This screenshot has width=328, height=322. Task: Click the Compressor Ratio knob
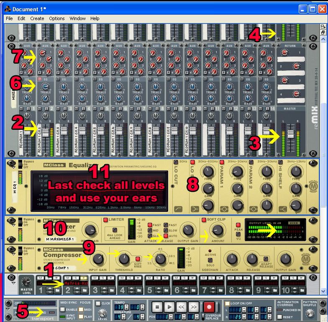(x=160, y=259)
